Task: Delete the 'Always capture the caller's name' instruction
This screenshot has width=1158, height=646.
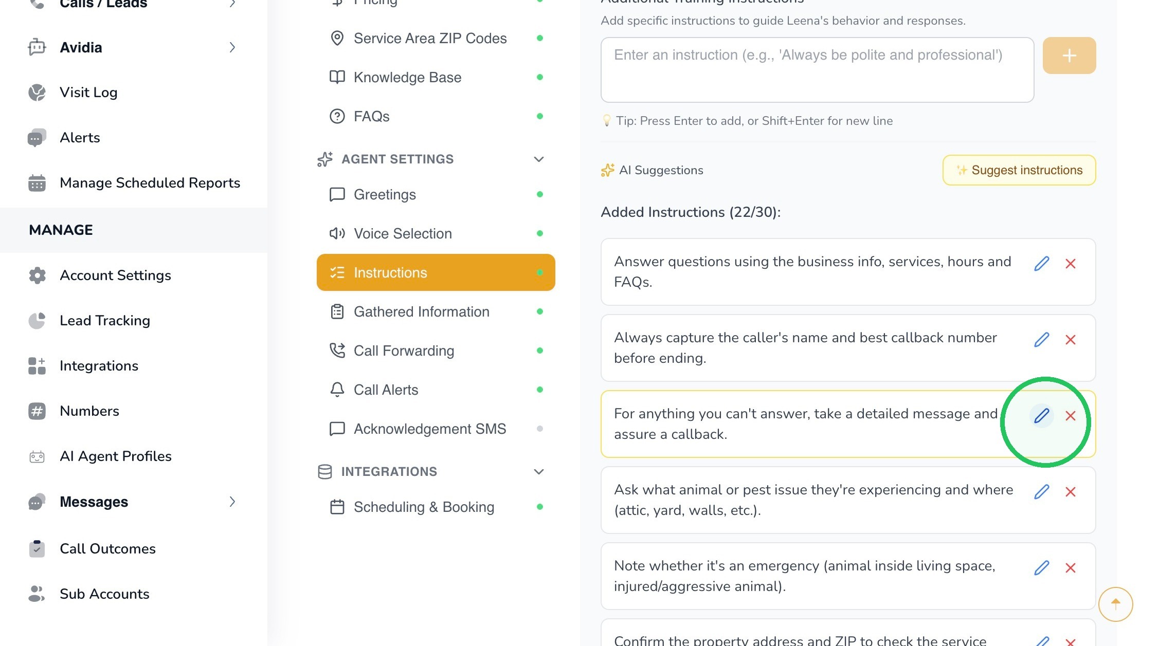Action: (1071, 340)
